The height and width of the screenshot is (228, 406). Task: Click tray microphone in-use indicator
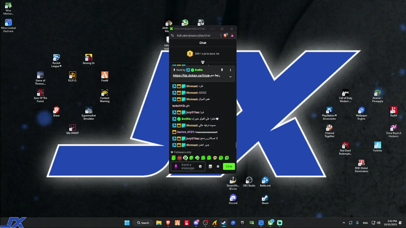coord(357,223)
